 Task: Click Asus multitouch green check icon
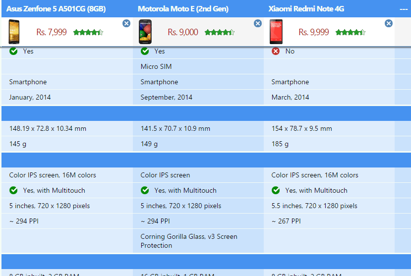pos(13,190)
